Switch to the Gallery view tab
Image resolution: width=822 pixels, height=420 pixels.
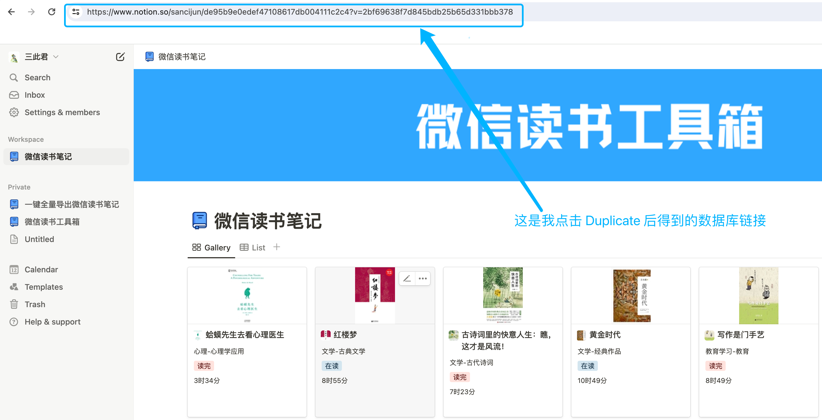211,247
